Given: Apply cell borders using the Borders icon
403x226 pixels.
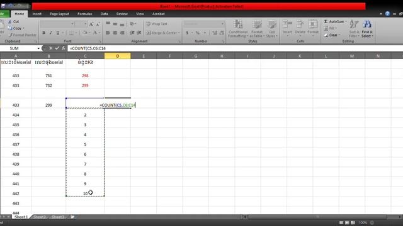Looking at the screenshot, I should tap(71, 33).
